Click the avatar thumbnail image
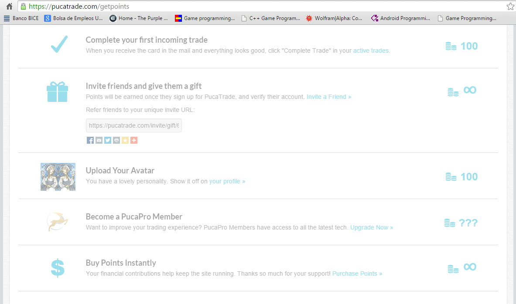The width and height of the screenshot is (516, 304). [x=58, y=177]
